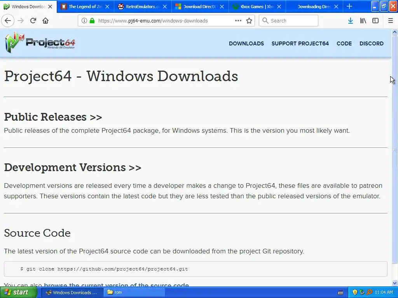398x298 pixels.
Task: Open the Firefox home page icon
Action: click(45, 21)
